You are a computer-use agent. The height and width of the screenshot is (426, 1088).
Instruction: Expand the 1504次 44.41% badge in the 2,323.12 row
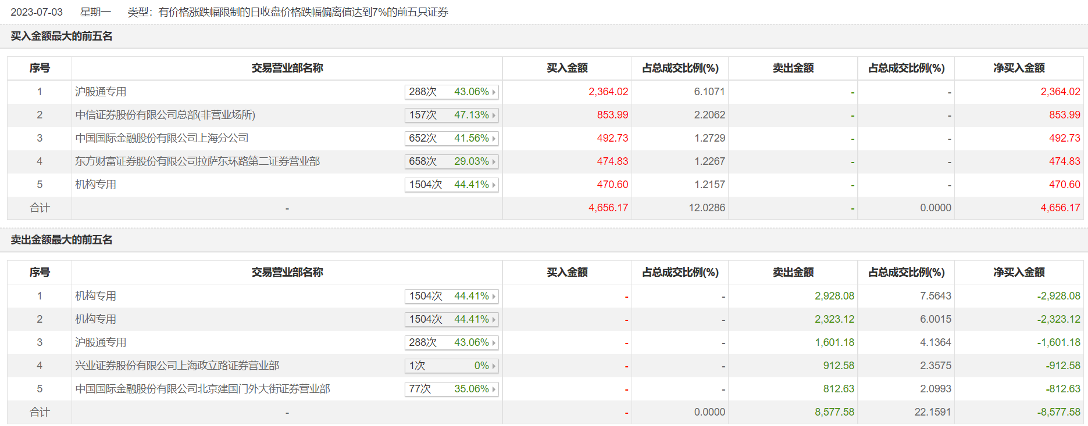(x=452, y=319)
